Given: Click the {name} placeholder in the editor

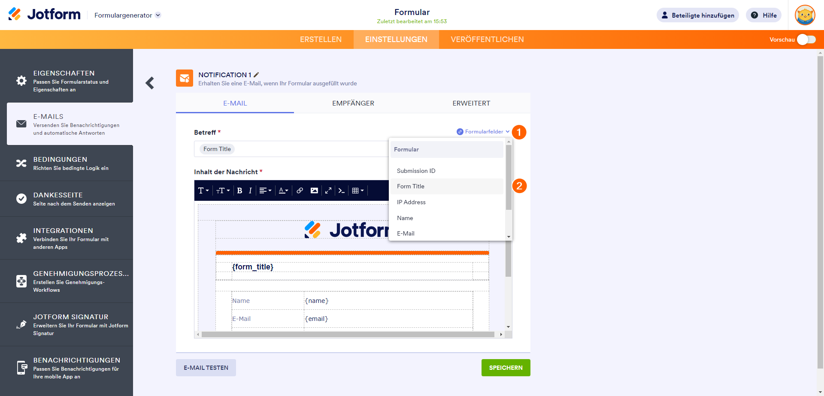Looking at the screenshot, I should point(317,301).
